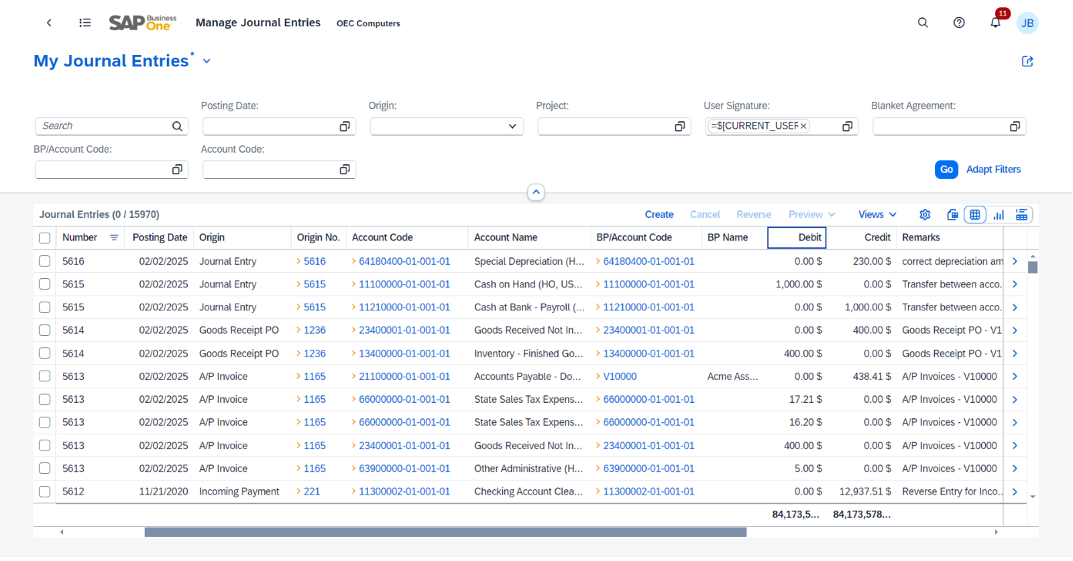
Task: Open the Number column sort menu
Action: pyautogui.click(x=114, y=237)
